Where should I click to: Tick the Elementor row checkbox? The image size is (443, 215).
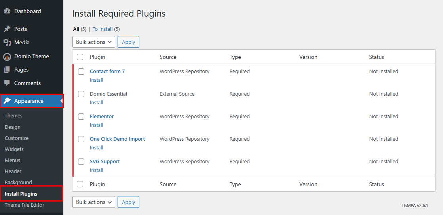81,117
